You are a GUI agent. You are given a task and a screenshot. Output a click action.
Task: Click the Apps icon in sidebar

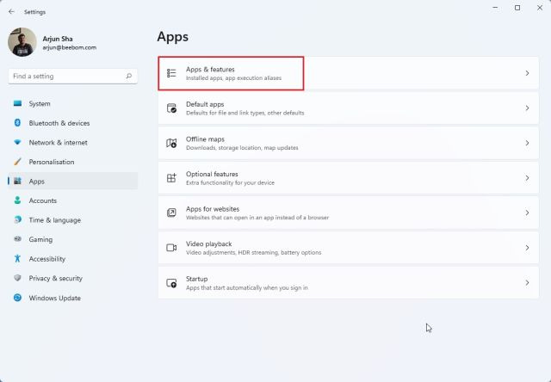(17, 181)
